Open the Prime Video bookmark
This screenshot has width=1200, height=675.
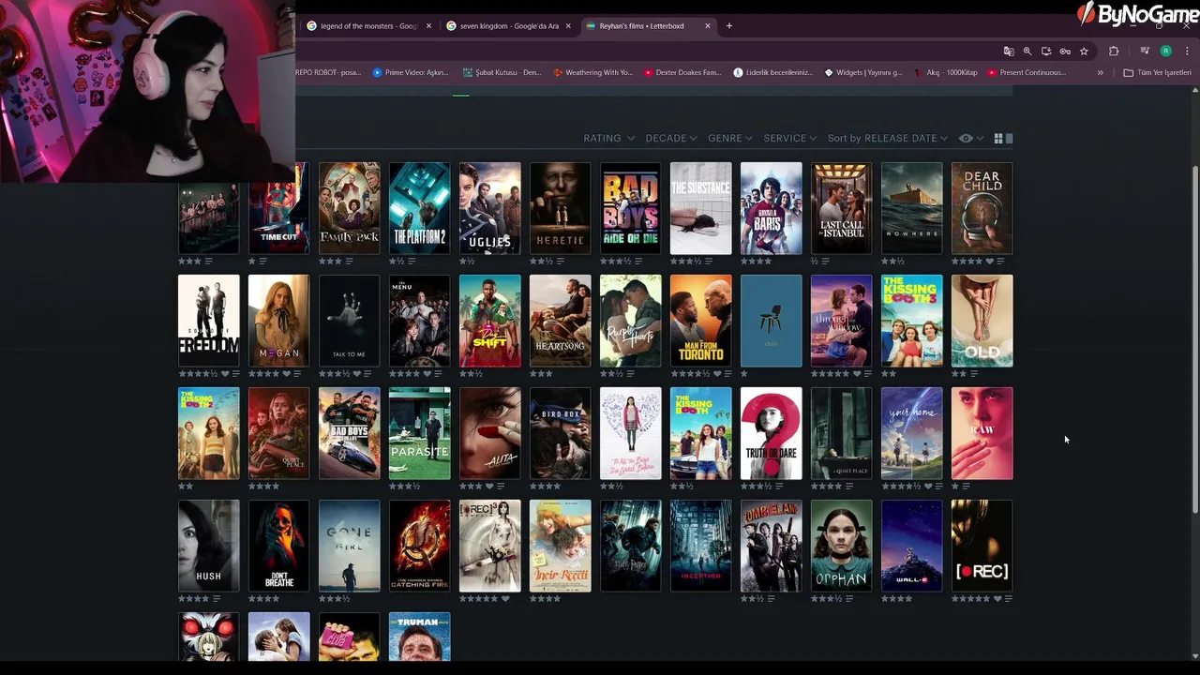click(x=411, y=72)
